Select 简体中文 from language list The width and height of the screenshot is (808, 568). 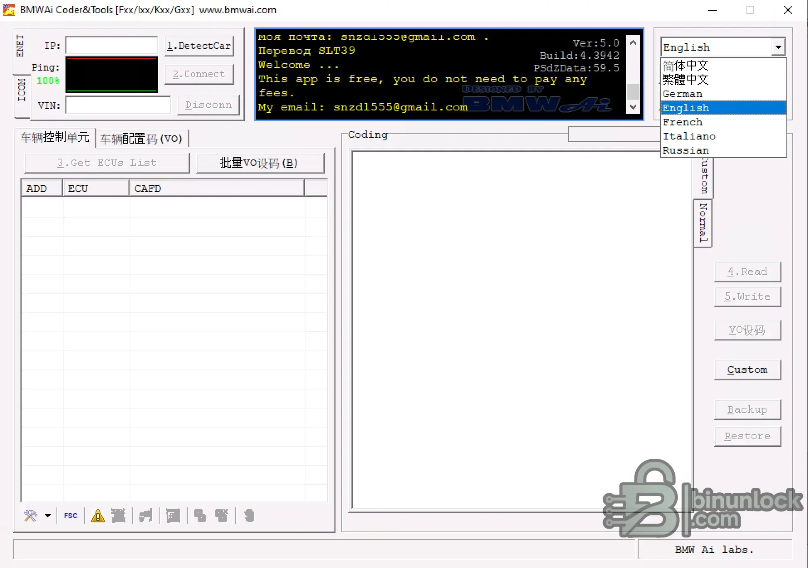click(724, 65)
